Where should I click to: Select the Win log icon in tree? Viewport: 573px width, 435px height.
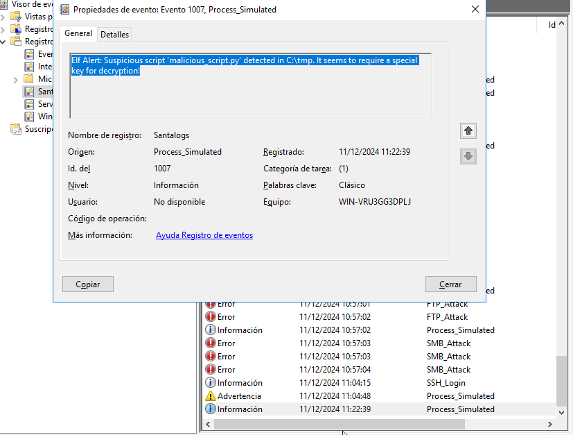[29, 117]
